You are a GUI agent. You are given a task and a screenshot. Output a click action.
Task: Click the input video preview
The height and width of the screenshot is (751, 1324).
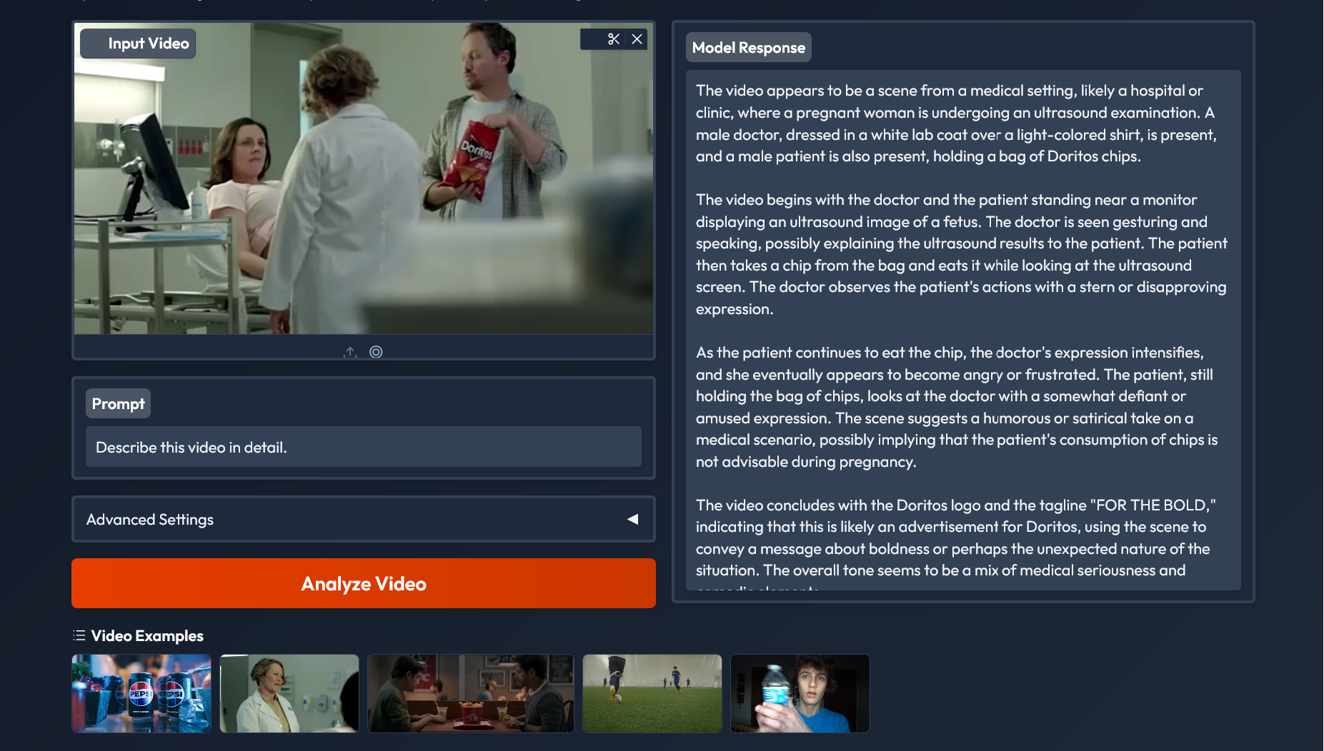click(x=364, y=178)
